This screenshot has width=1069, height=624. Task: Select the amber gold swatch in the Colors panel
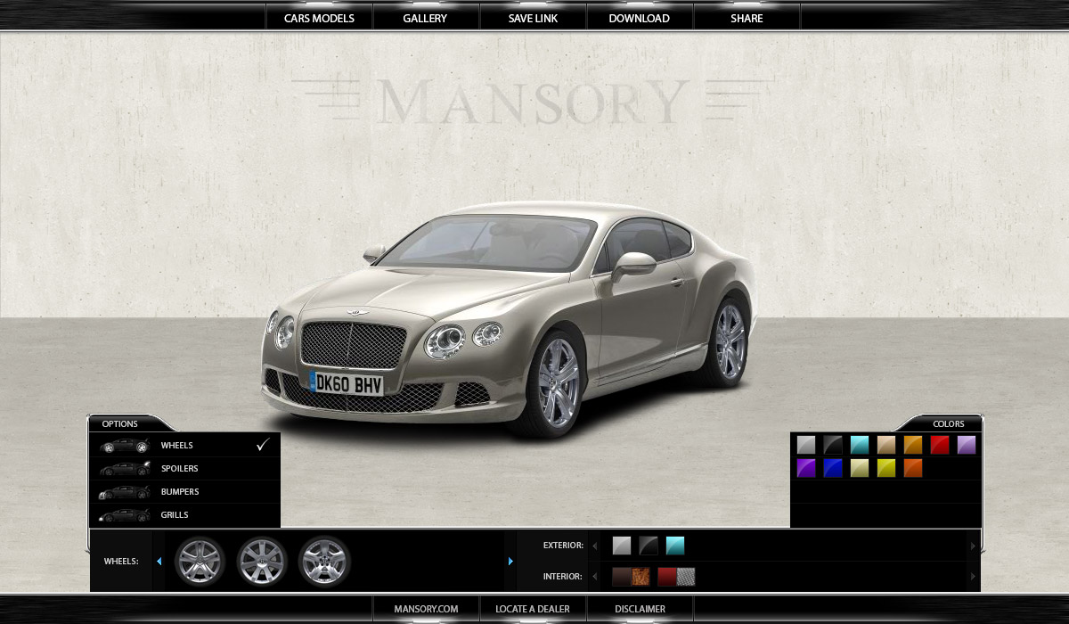(x=913, y=445)
